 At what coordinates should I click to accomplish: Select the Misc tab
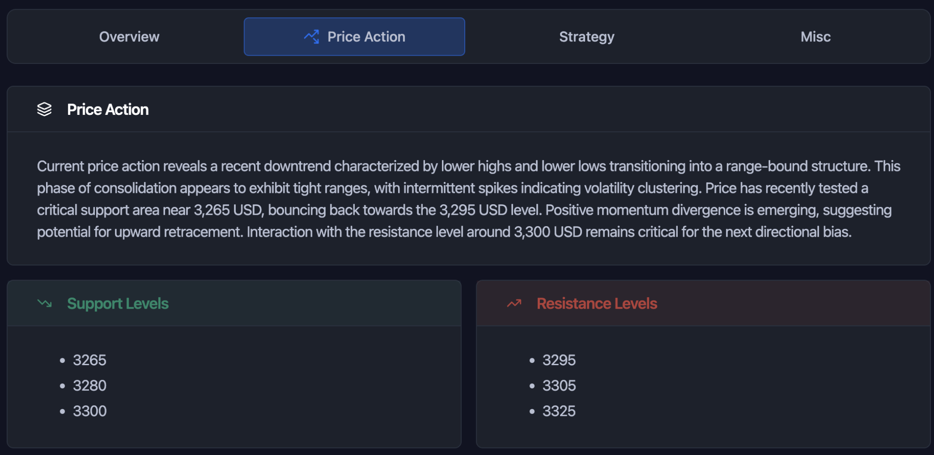coord(815,36)
